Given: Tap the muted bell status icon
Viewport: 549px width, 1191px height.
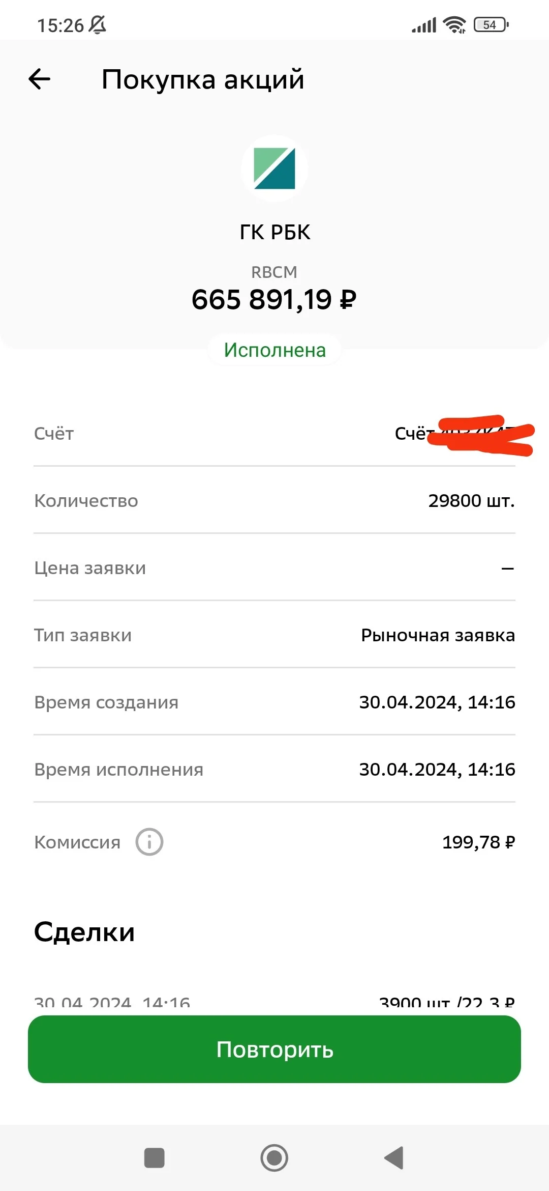Looking at the screenshot, I should point(98,24).
